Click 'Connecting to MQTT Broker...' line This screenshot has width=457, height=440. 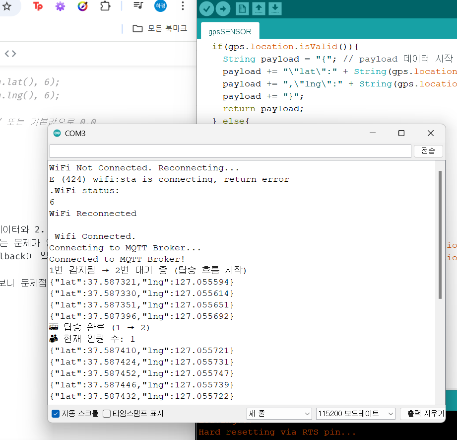coord(125,248)
